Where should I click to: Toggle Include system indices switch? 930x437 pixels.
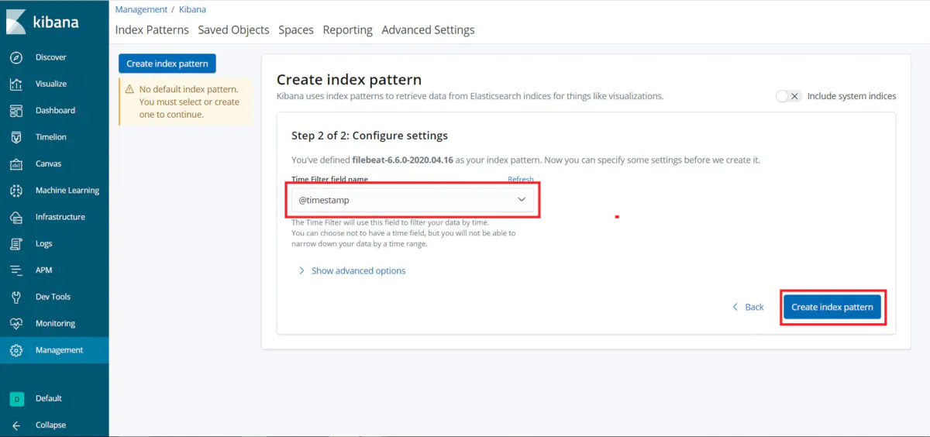coord(788,96)
